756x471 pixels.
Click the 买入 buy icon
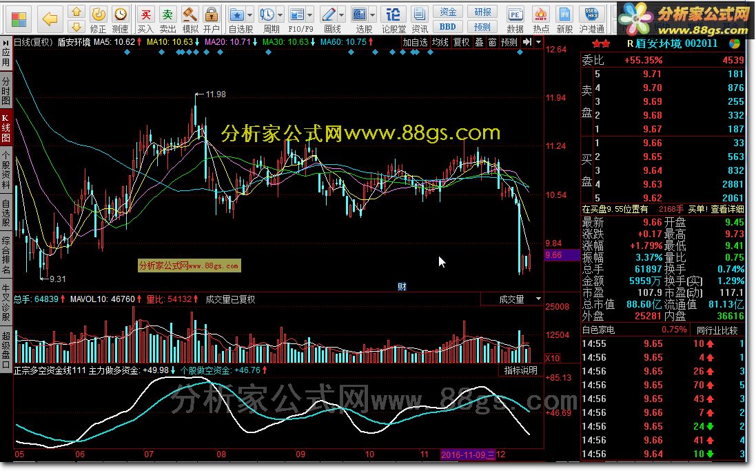click(145, 14)
